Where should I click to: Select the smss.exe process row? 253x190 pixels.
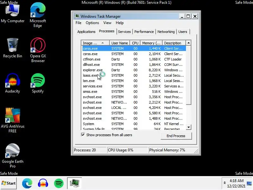coord(134,92)
